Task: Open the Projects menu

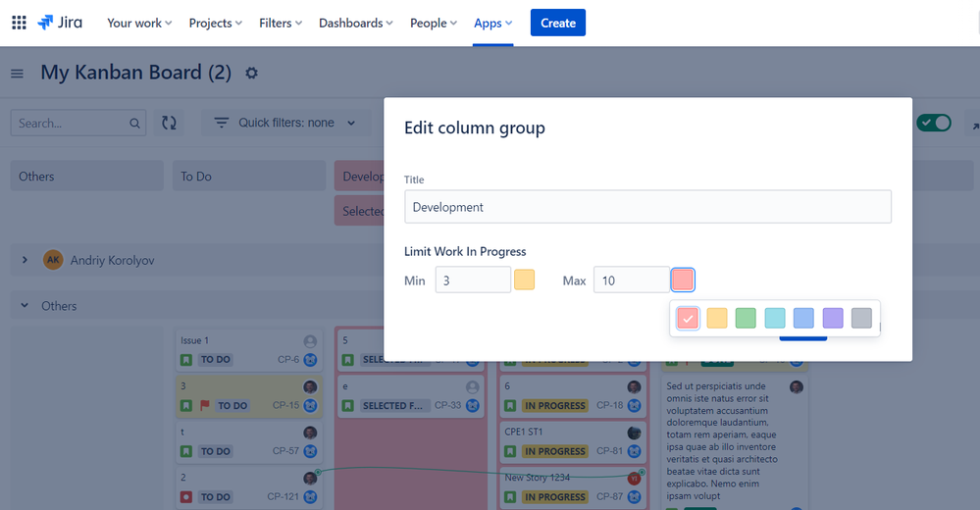Action: tap(216, 24)
